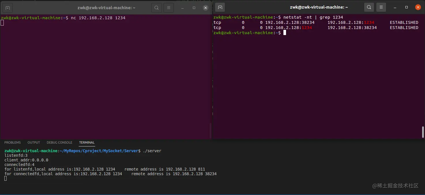Open hamburger menu in right terminal window
The width and height of the screenshot is (425, 195).
tap(381, 7)
